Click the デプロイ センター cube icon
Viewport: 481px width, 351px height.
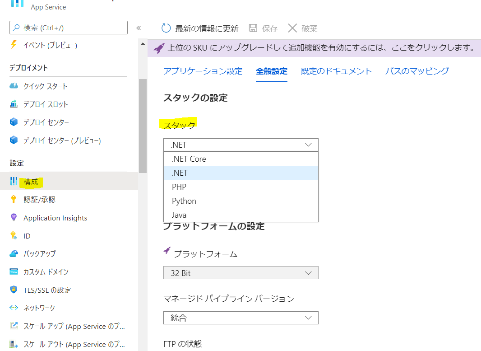click(14, 122)
